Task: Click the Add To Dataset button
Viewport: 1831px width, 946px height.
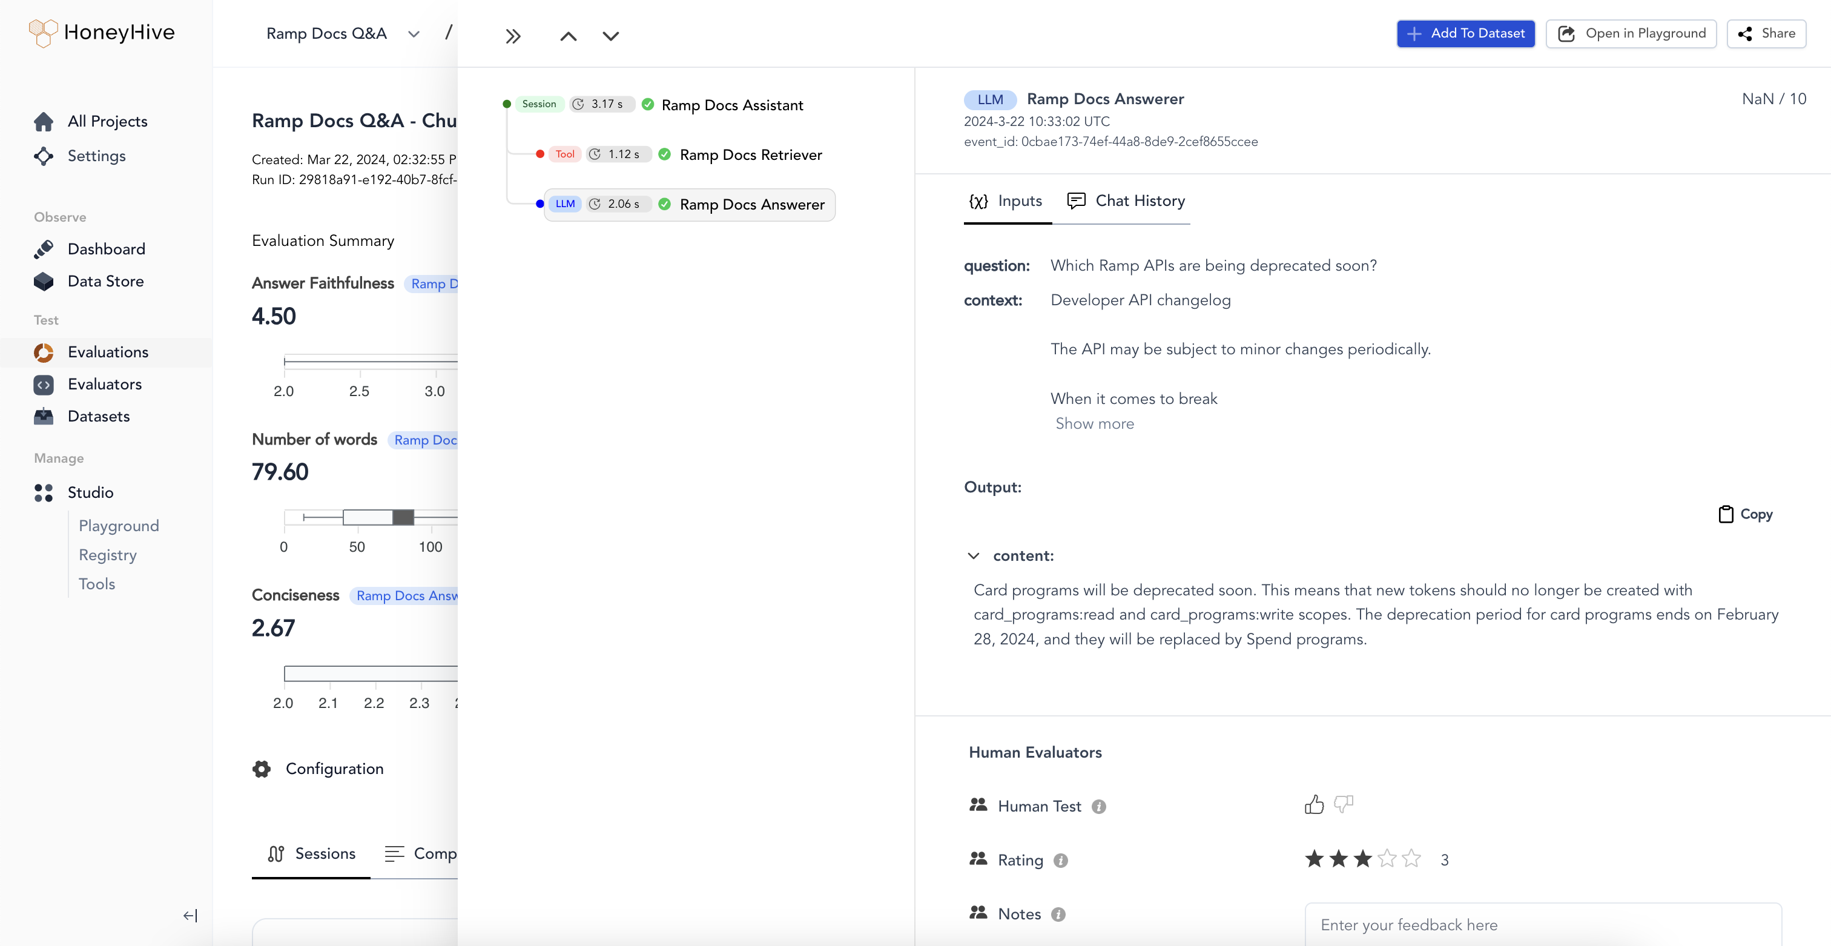Action: [x=1466, y=33]
